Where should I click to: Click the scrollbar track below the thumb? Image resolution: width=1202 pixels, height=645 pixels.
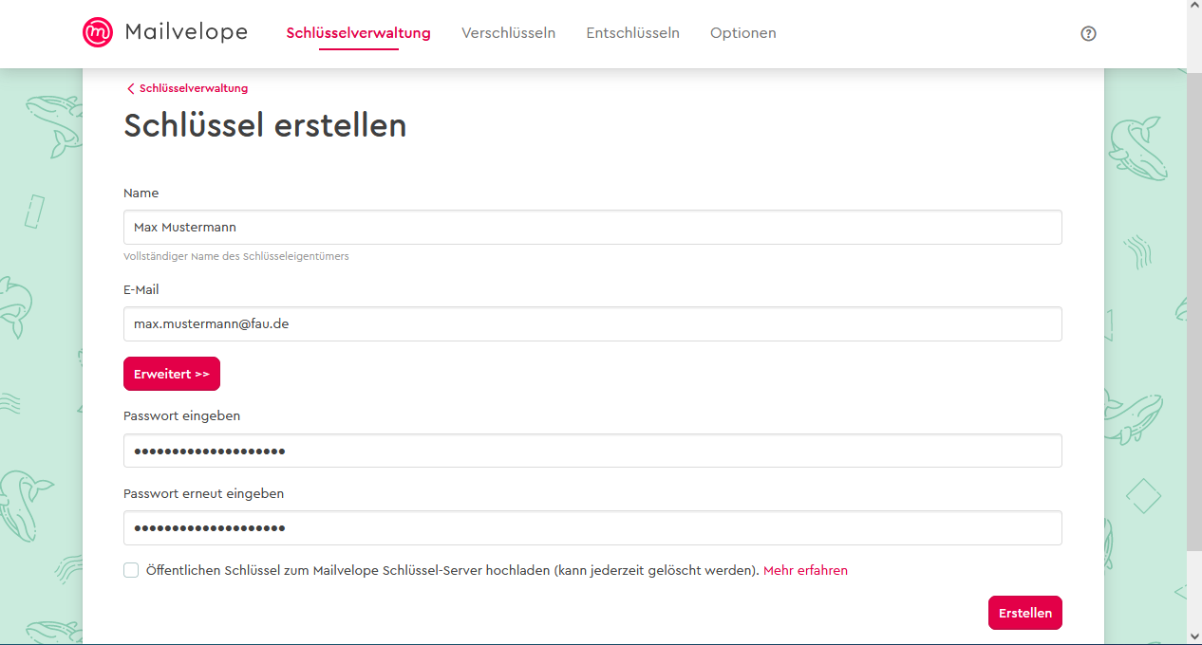coord(1194,588)
